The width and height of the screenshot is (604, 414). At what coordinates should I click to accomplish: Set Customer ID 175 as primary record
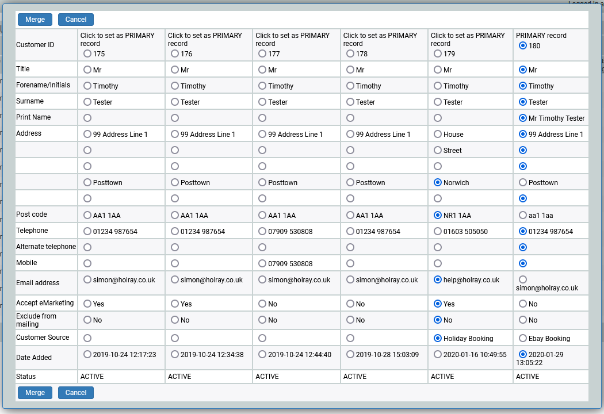[87, 53]
